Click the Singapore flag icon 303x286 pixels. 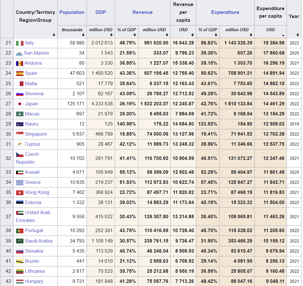pyautogui.click(x=20, y=134)
